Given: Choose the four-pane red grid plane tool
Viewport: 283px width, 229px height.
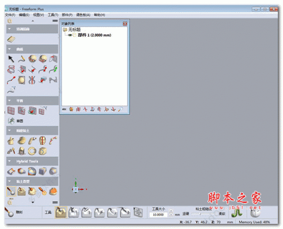Looking at the screenshot, I should point(11,110).
